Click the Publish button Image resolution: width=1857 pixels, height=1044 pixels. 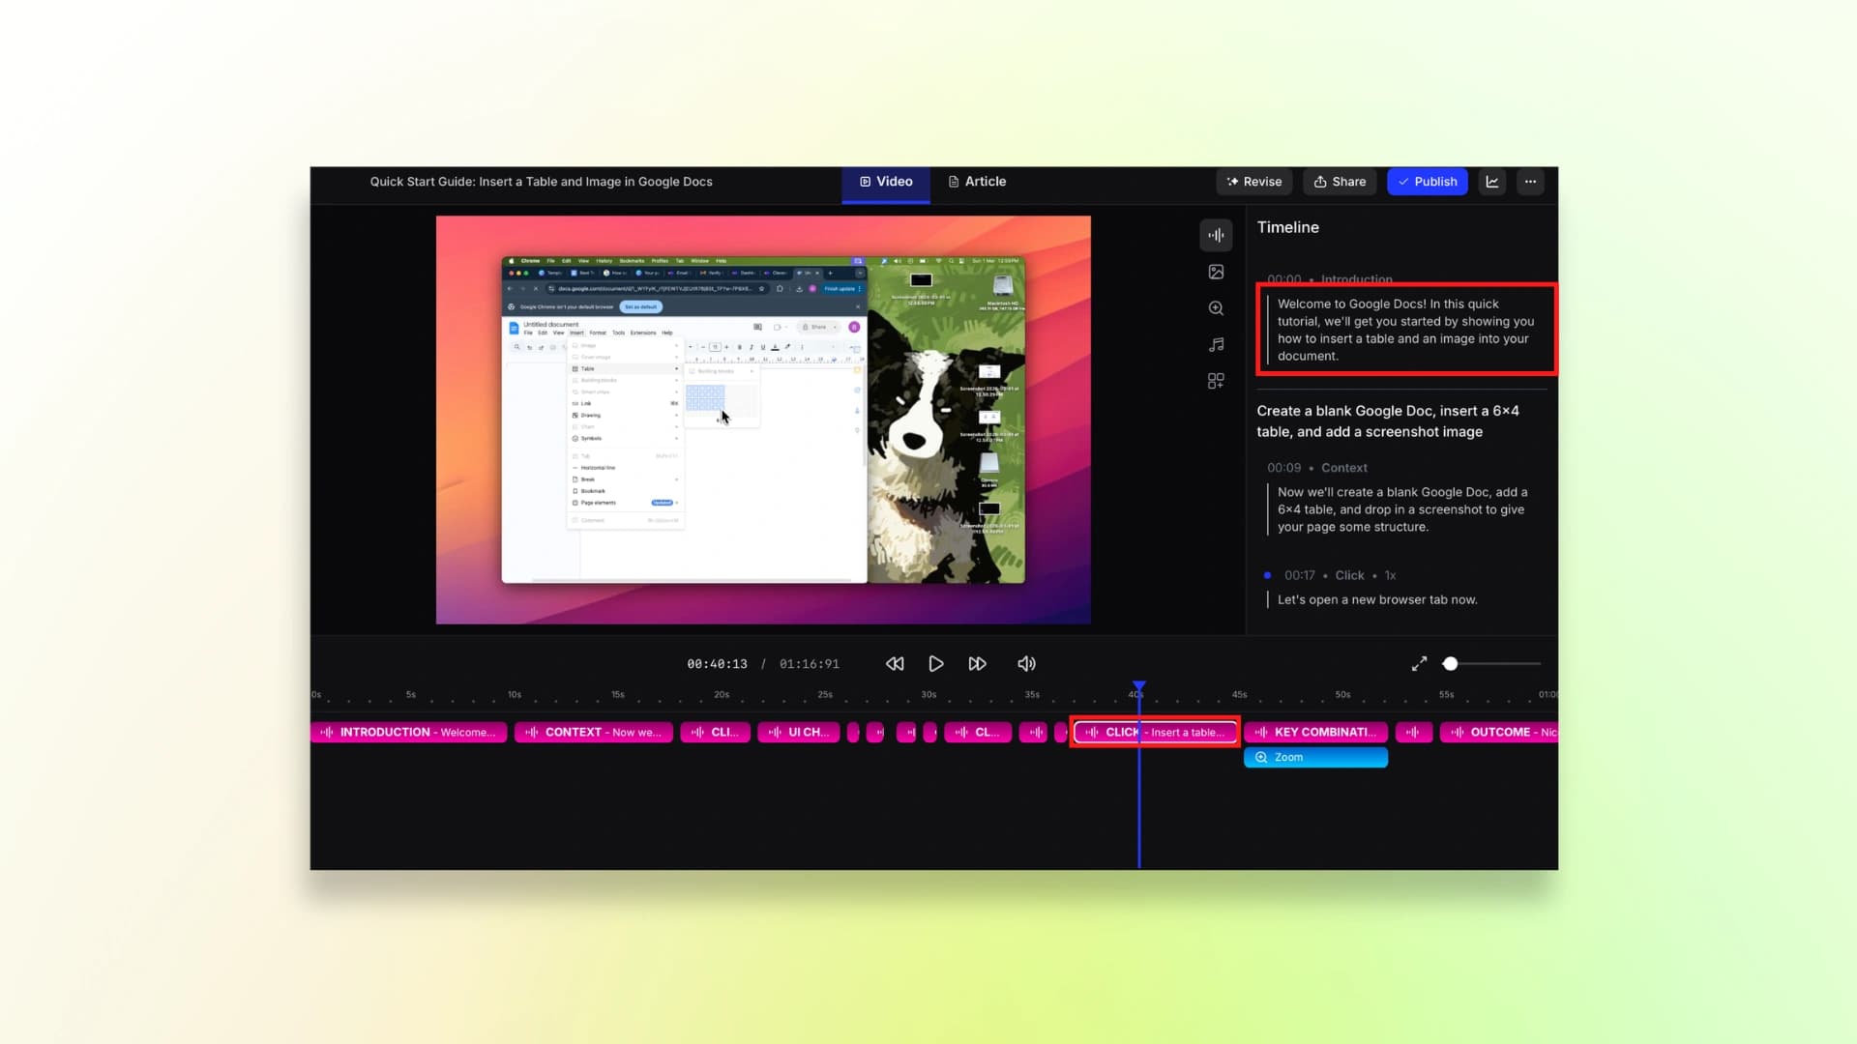tap(1427, 182)
